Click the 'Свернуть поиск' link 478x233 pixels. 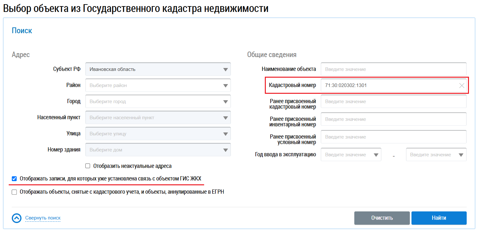[x=43, y=218]
